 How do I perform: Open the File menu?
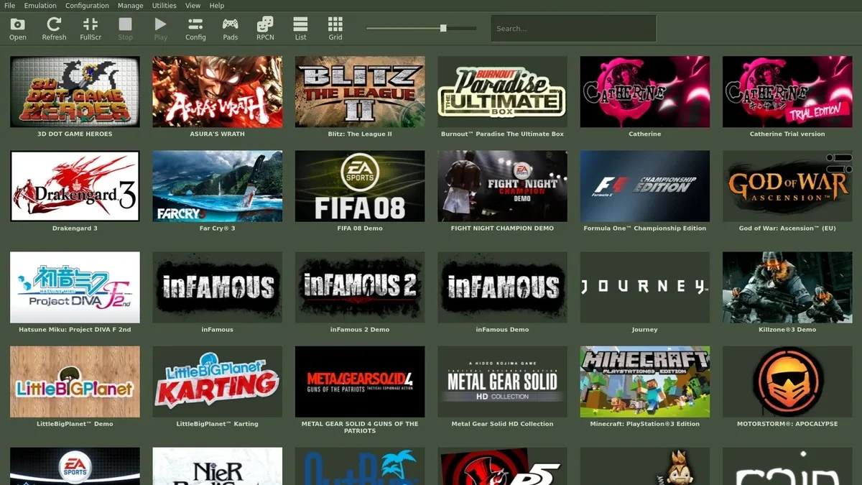coord(10,5)
